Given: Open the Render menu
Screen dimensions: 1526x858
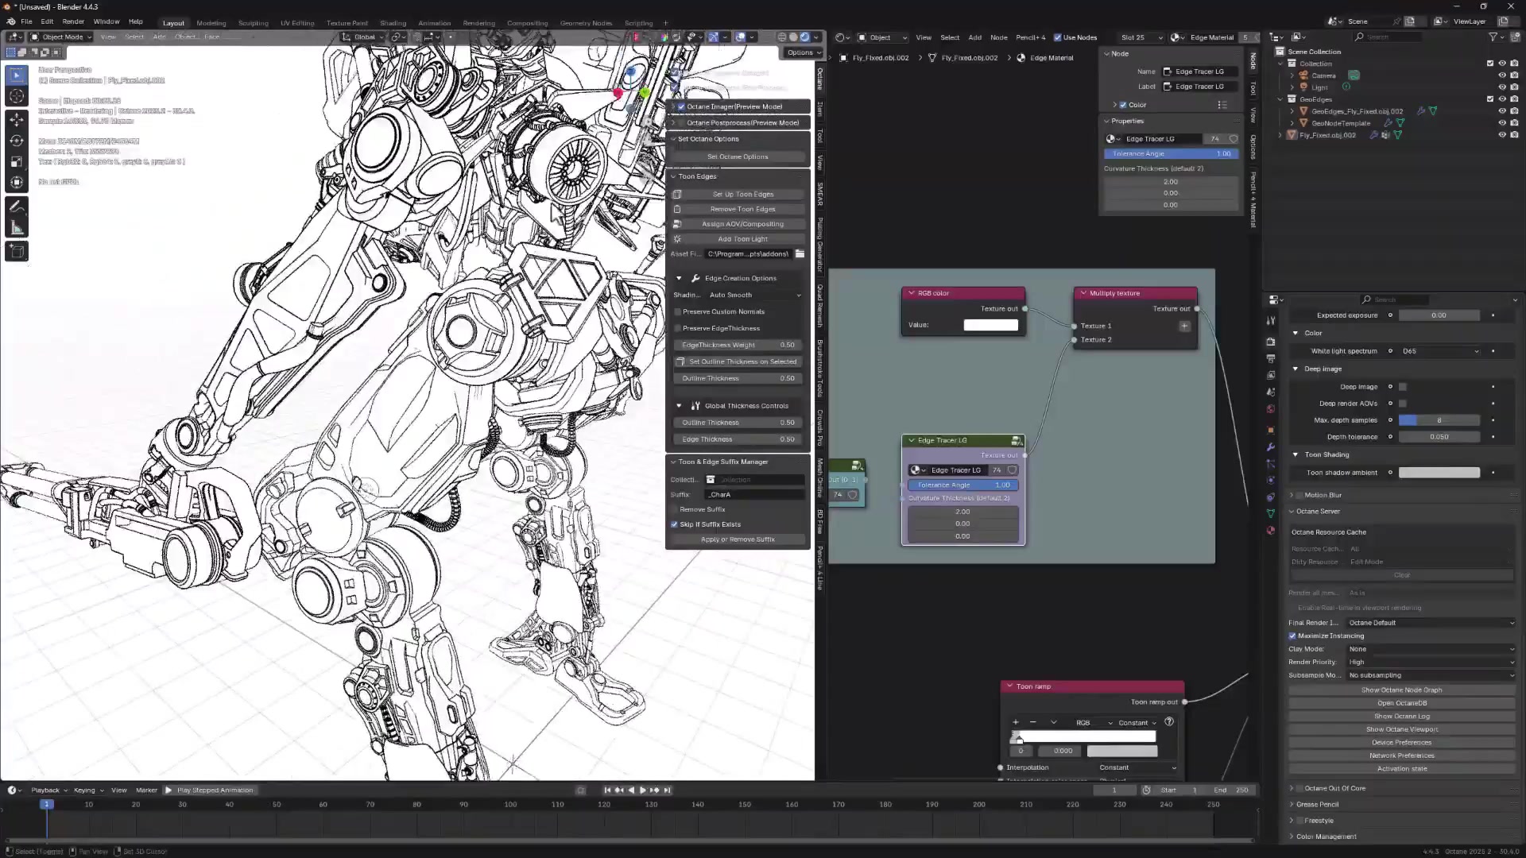Looking at the screenshot, I should (x=73, y=21).
